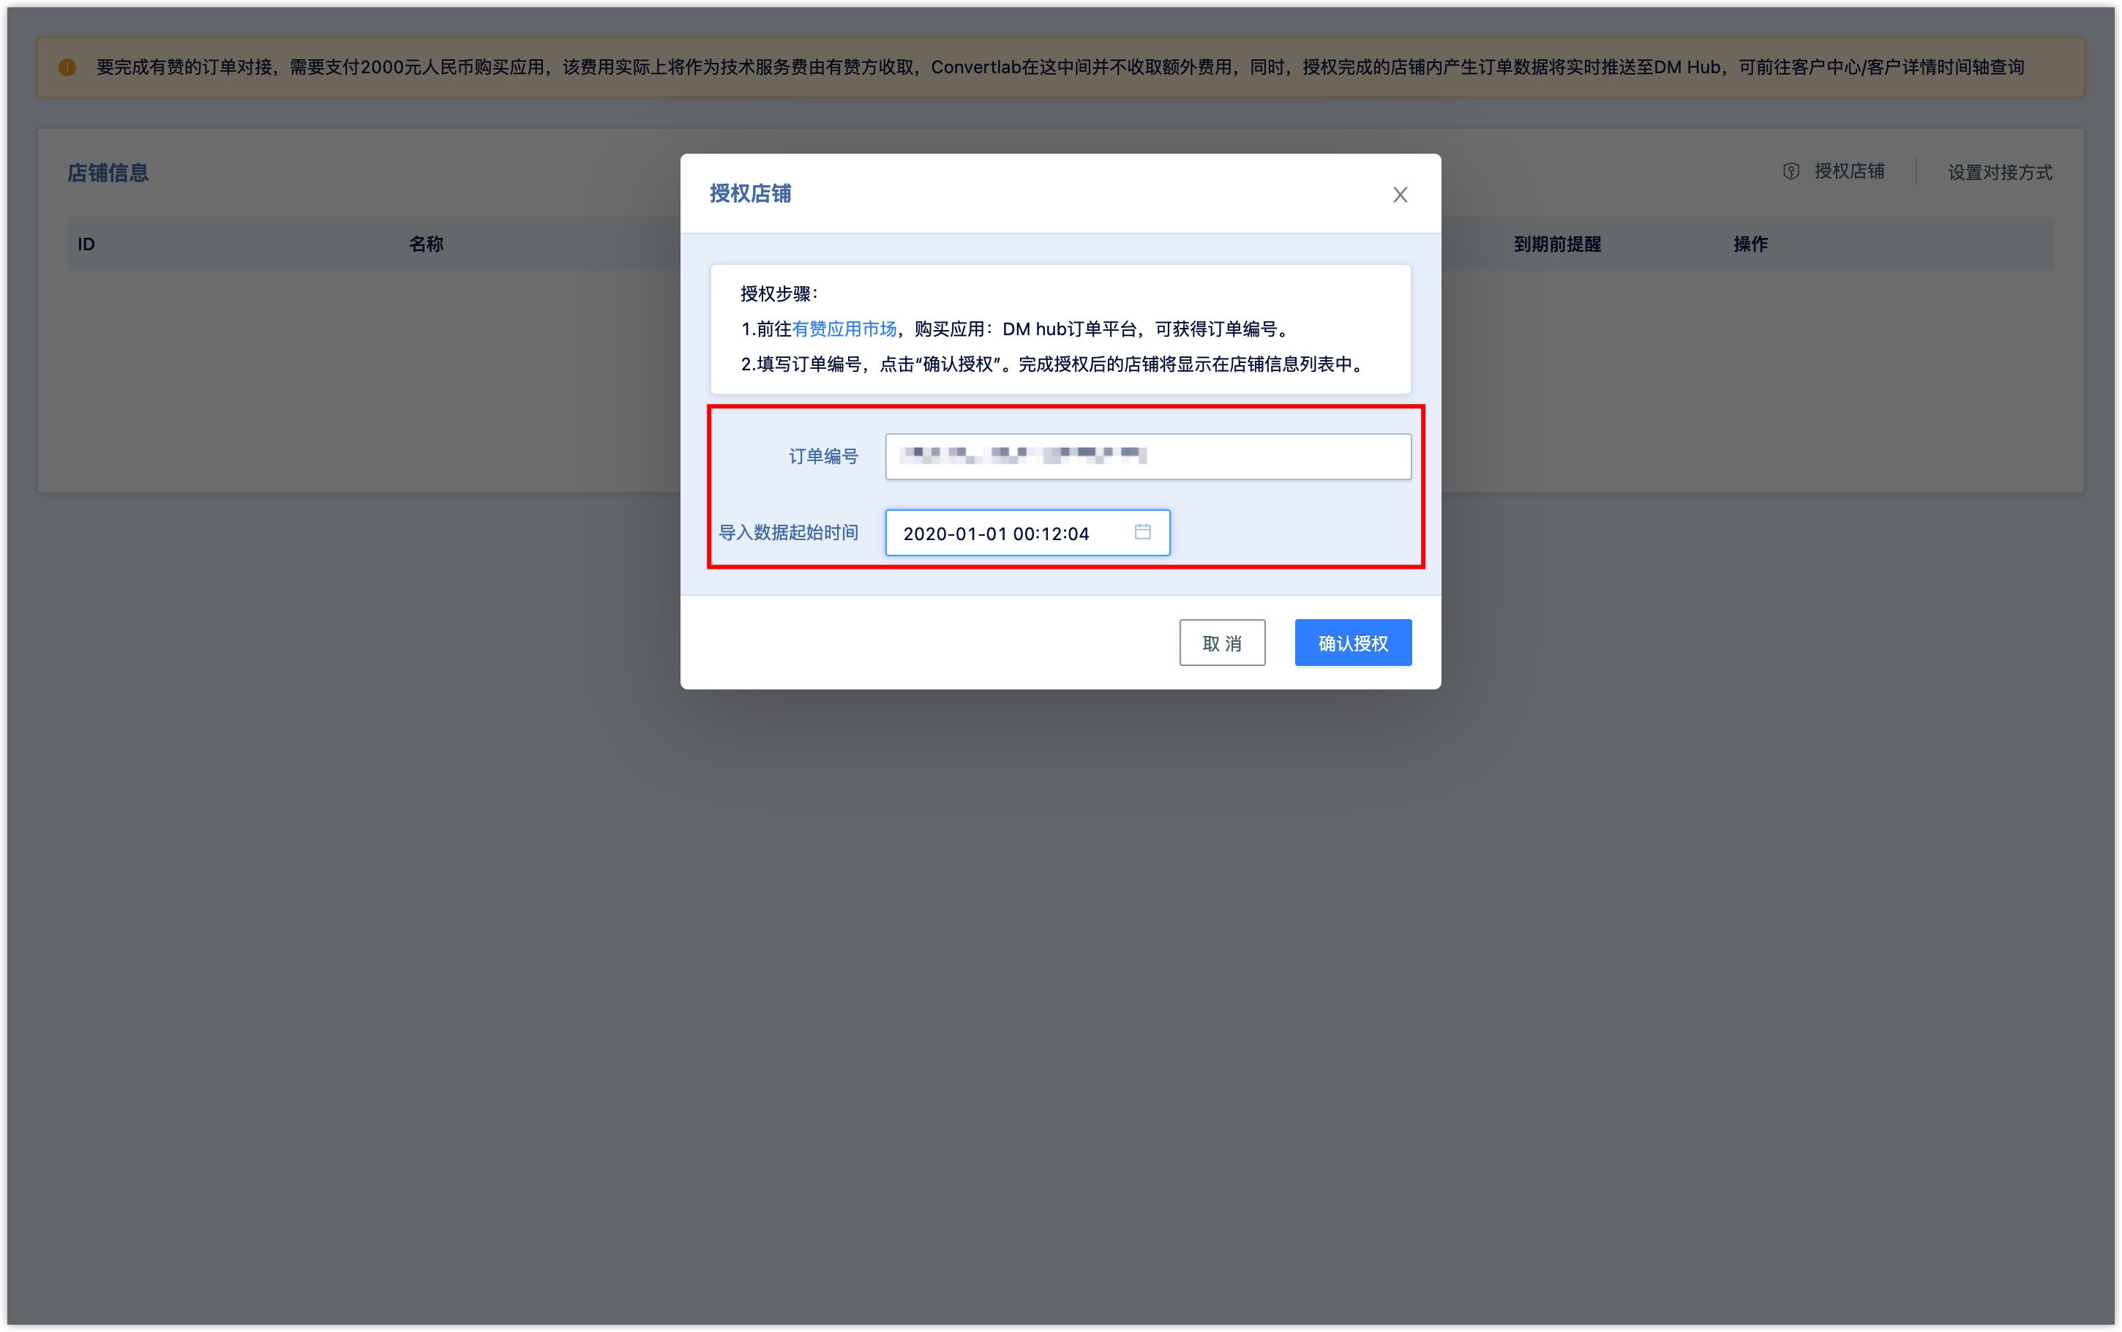The image size is (2122, 1332).
Task: Click the banner notice text about 2000元
Action: click(1060, 67)
